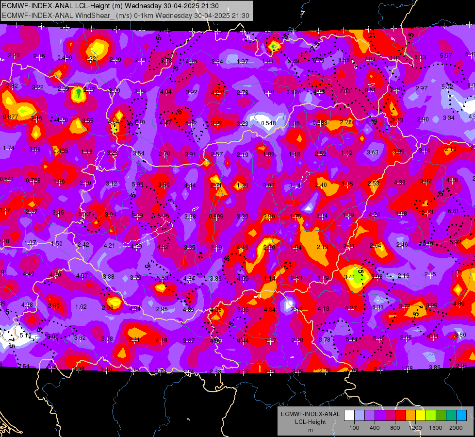Click wind shear value 5.53
Image resolution: width=475 pixels, height=437 pixels.
click(x=163, y=278)
